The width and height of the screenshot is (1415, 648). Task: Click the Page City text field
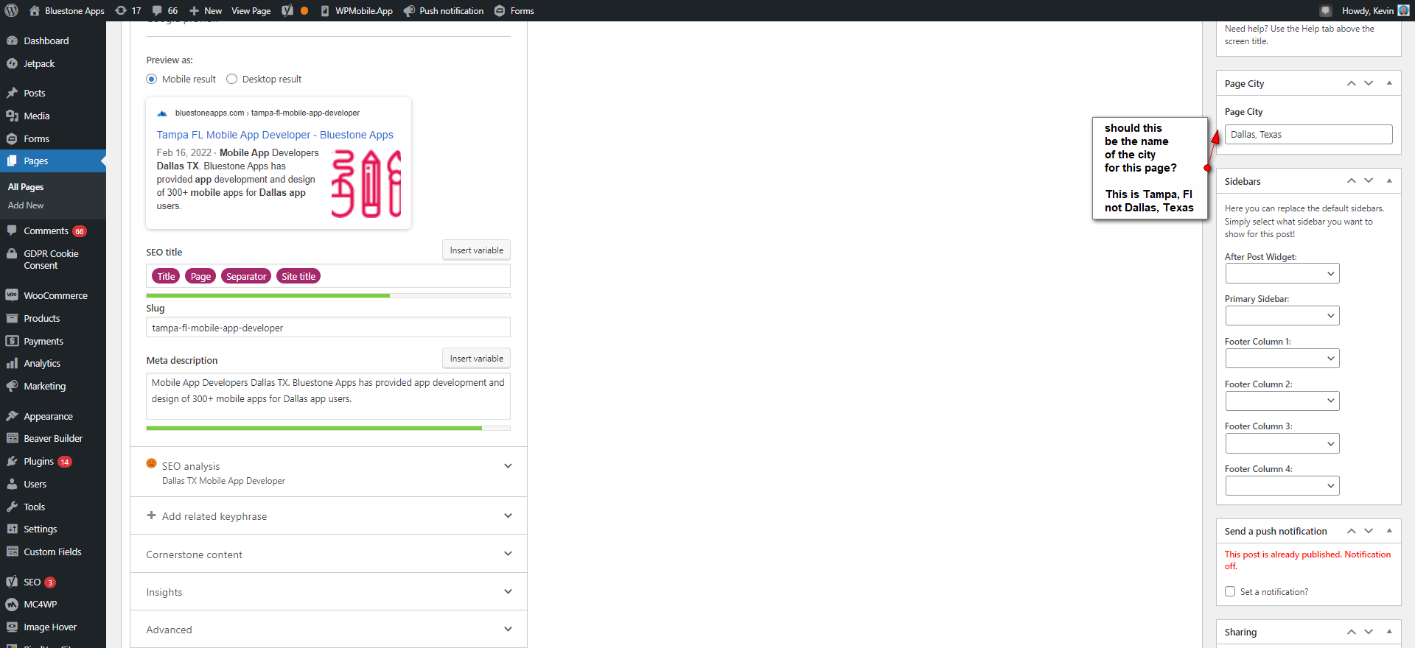click(x=1309, y=134)
